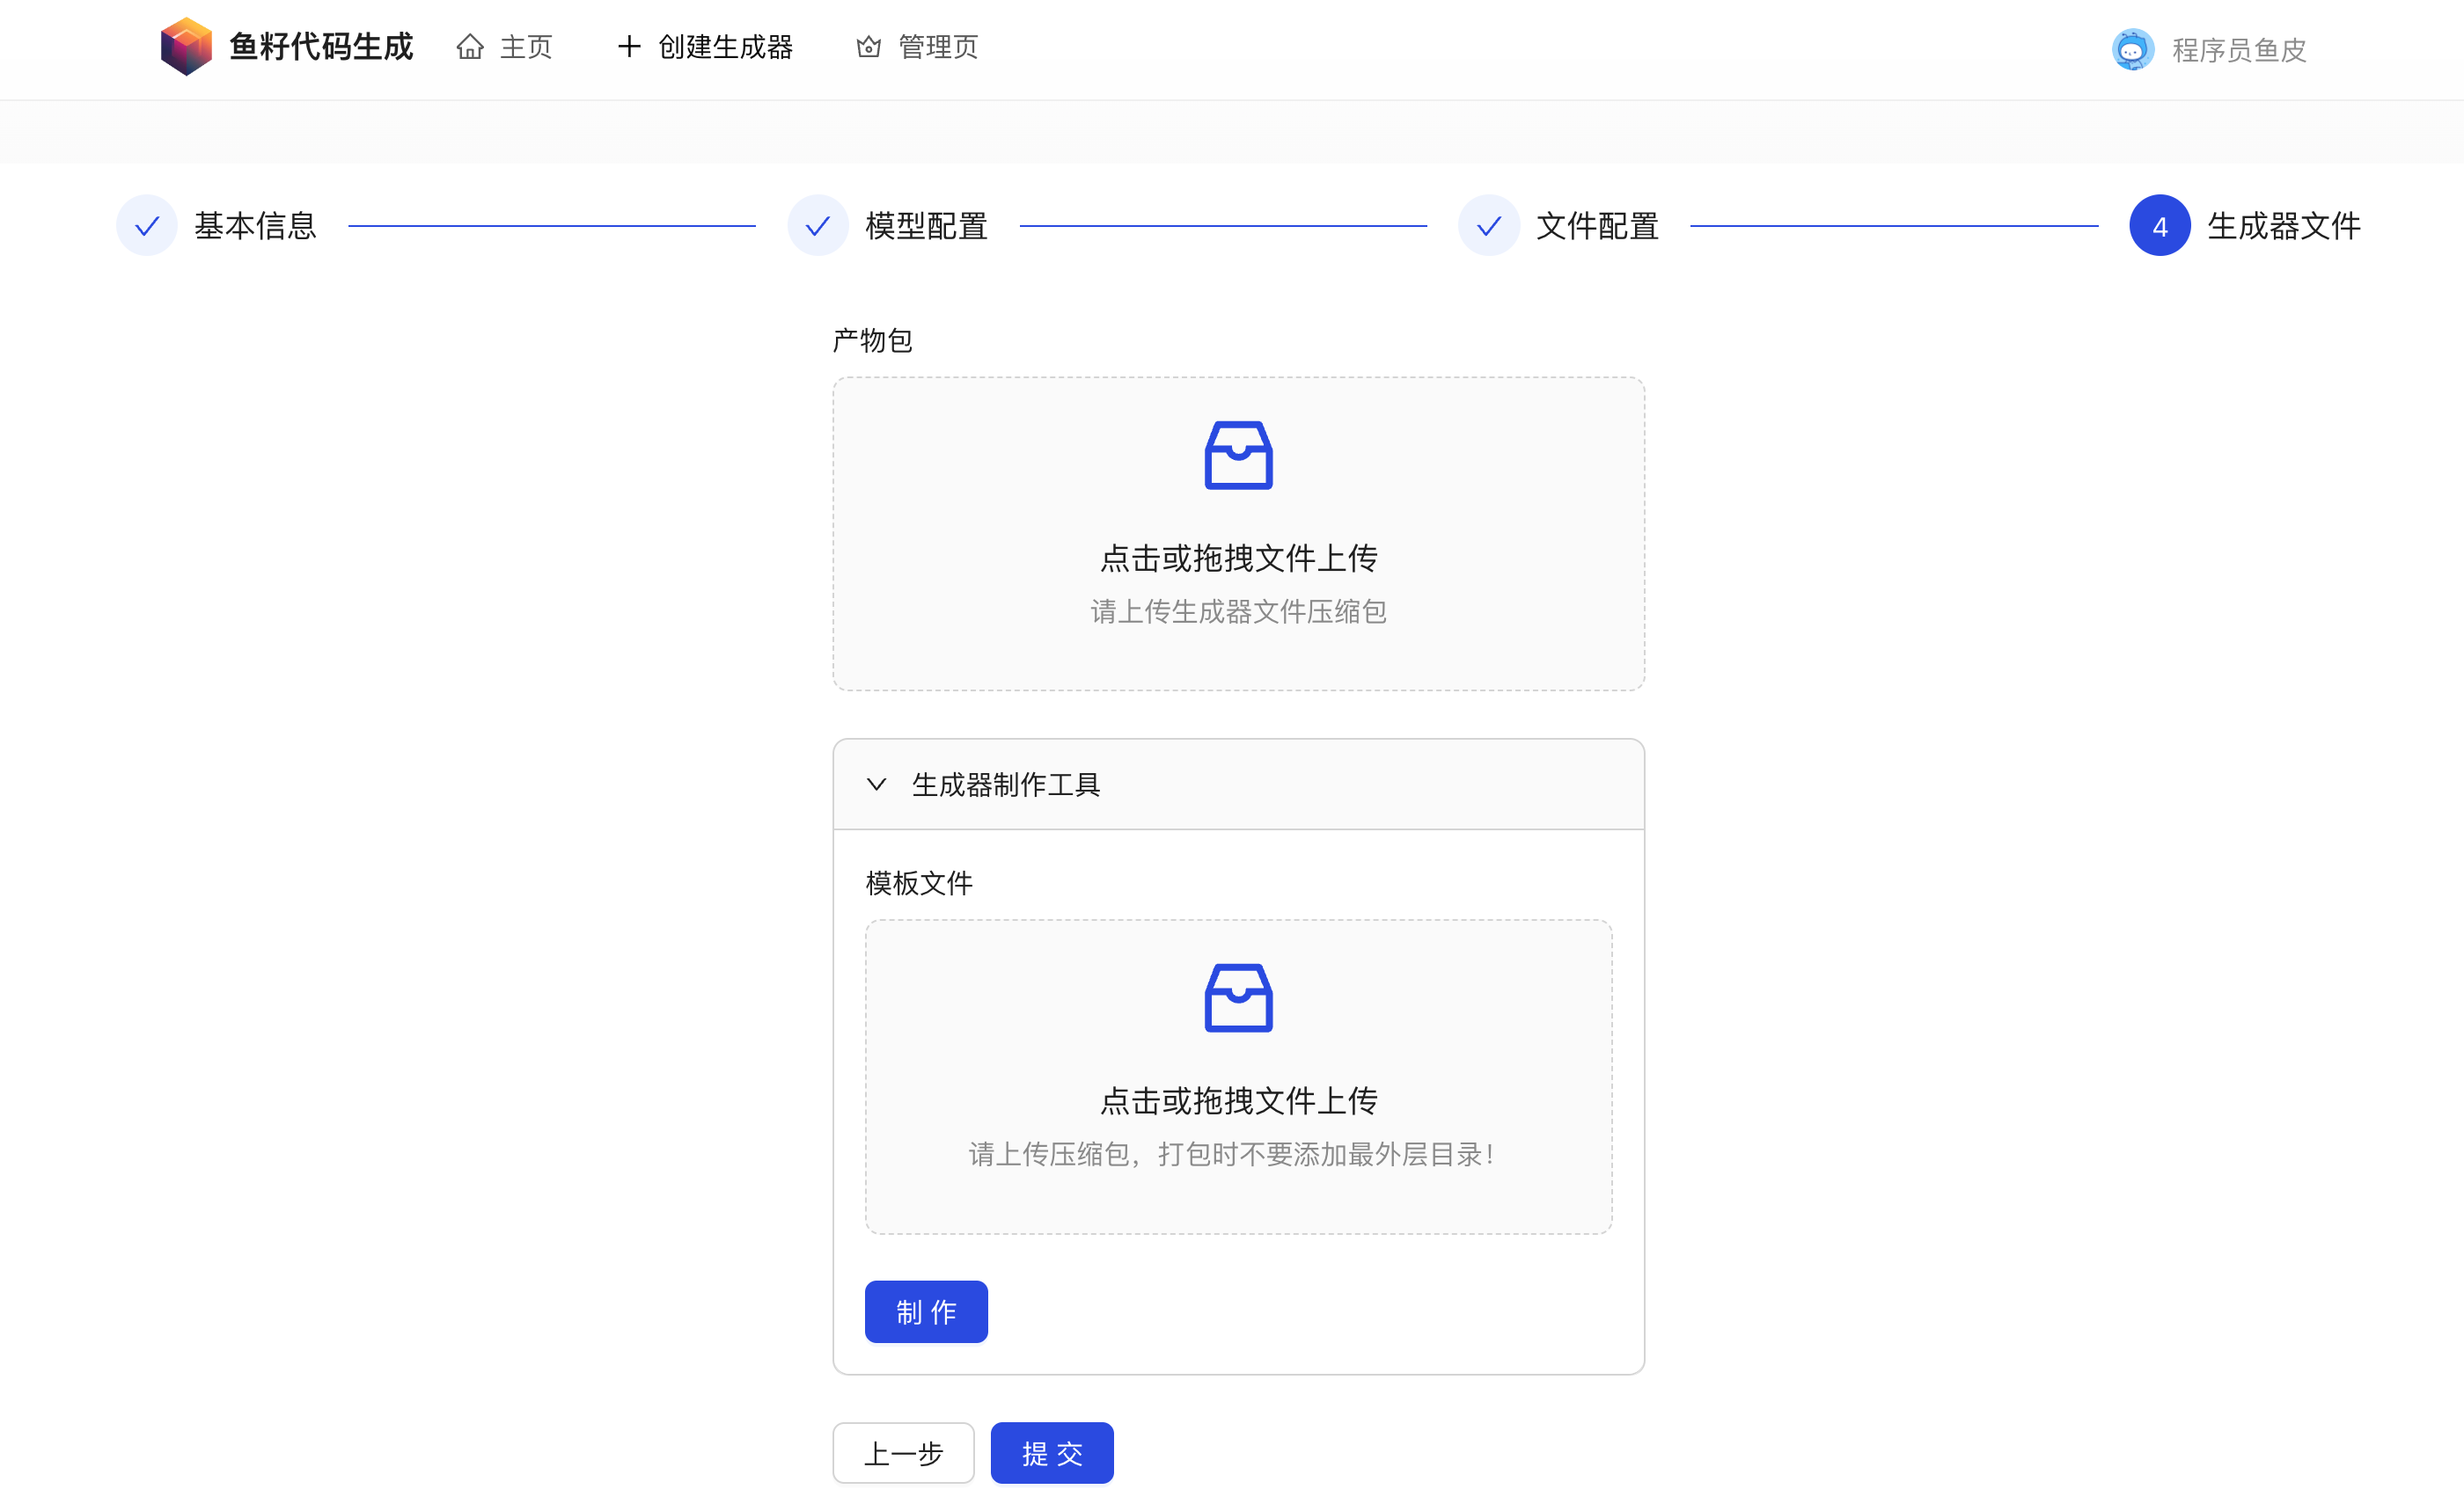Click the 制作 button
This screenshot has width=2464, height=1504.
tap(925, 1311)
